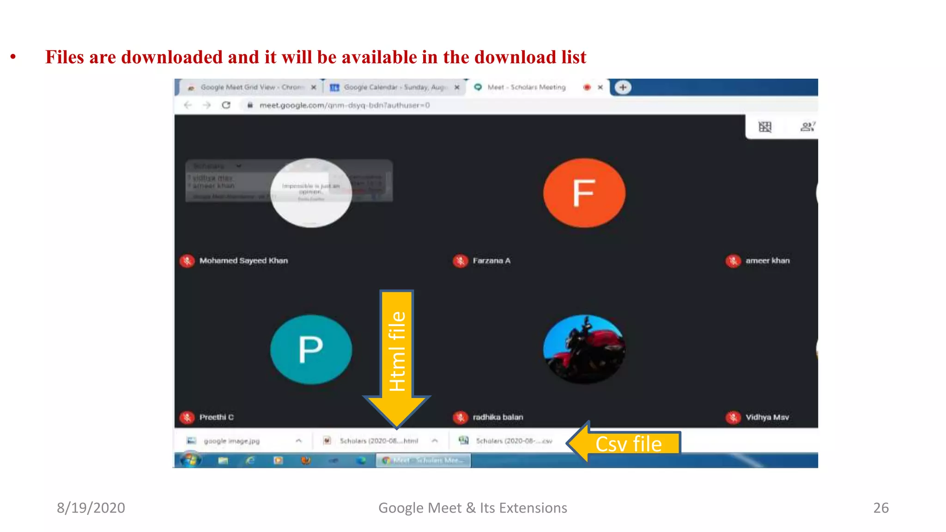Viewport: 946px width, 532px height.
Task: Click the name Preethi C
Action: point(216,417)
